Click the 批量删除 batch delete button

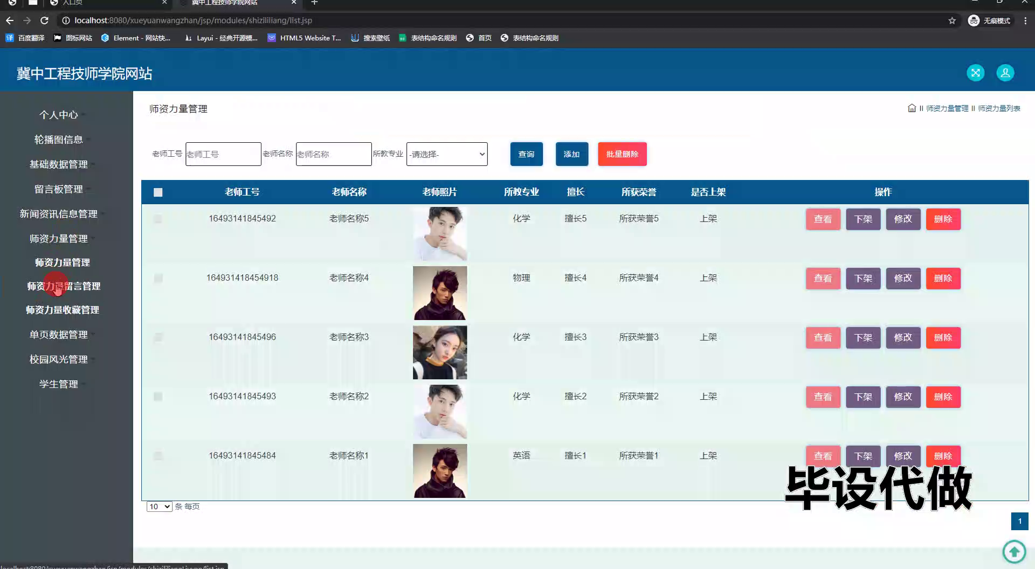622,154
